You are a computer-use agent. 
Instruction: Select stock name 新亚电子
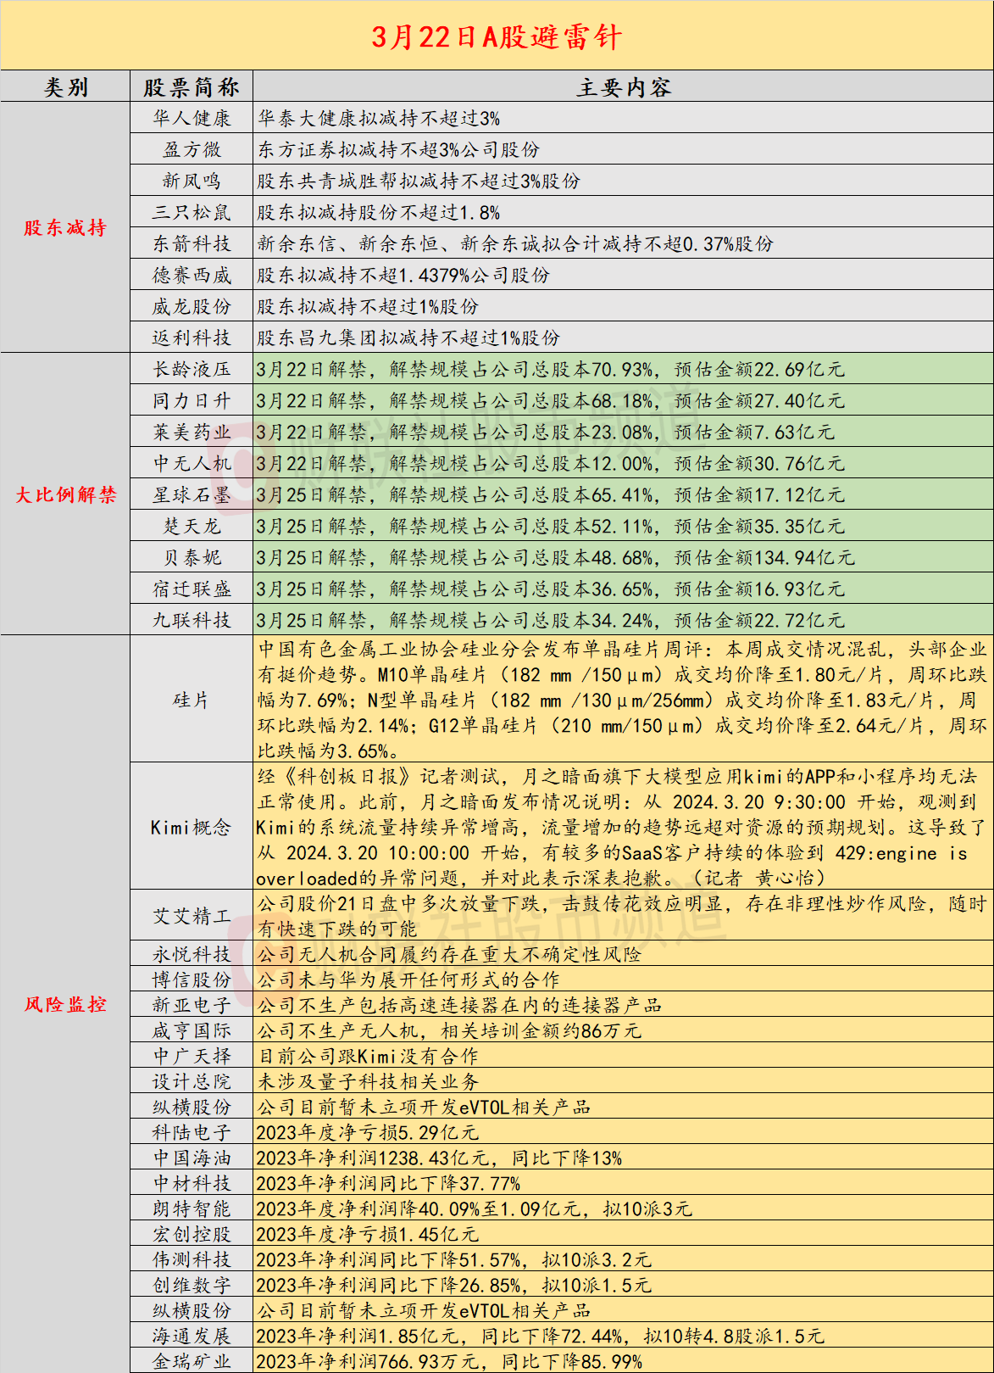192,1005
